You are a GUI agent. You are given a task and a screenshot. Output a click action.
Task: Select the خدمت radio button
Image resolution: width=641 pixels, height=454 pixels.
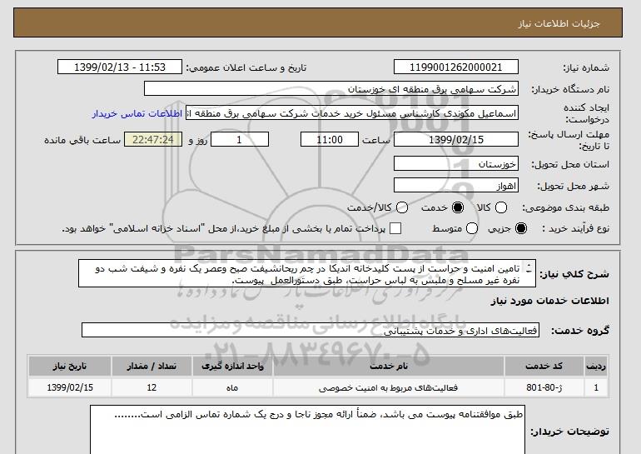coord(458,207)
